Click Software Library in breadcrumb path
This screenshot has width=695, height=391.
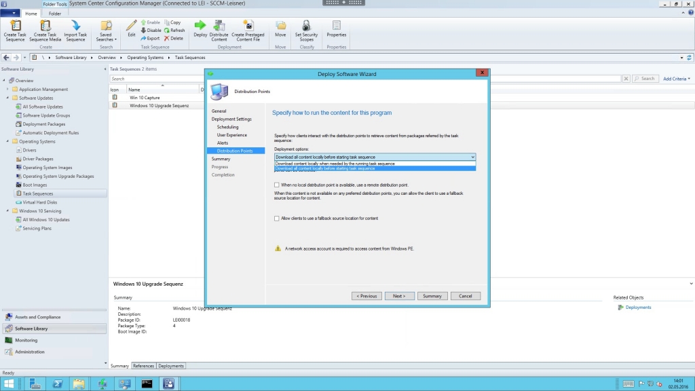click(x=71, y=57)
